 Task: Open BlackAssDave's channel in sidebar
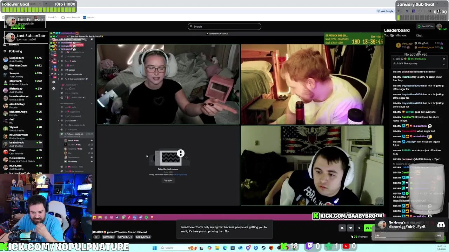(23, 67)
